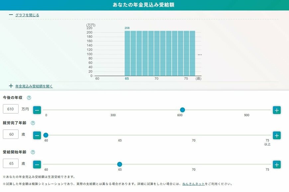Click the 610 万円 input field
This screenshot has height=192, width=289.
point(10,108)
